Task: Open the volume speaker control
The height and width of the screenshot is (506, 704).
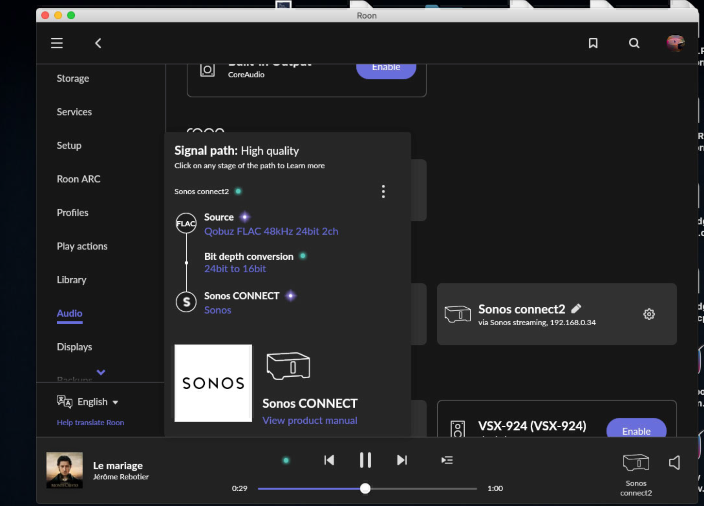Action: (x=675, y=463)
